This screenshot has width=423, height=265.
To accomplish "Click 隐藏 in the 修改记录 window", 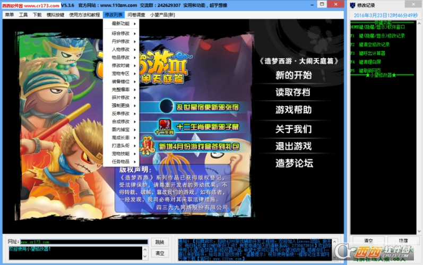I will (403, 241).
